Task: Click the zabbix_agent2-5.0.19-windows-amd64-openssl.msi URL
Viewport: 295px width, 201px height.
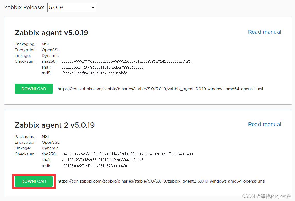Action: [x=161, y=181]
